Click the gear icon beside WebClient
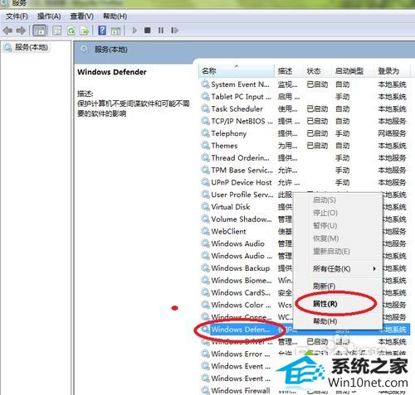Image resolution: width=415 pixels, height=395 pixels. pyautogui.click(x=205, y=231)
